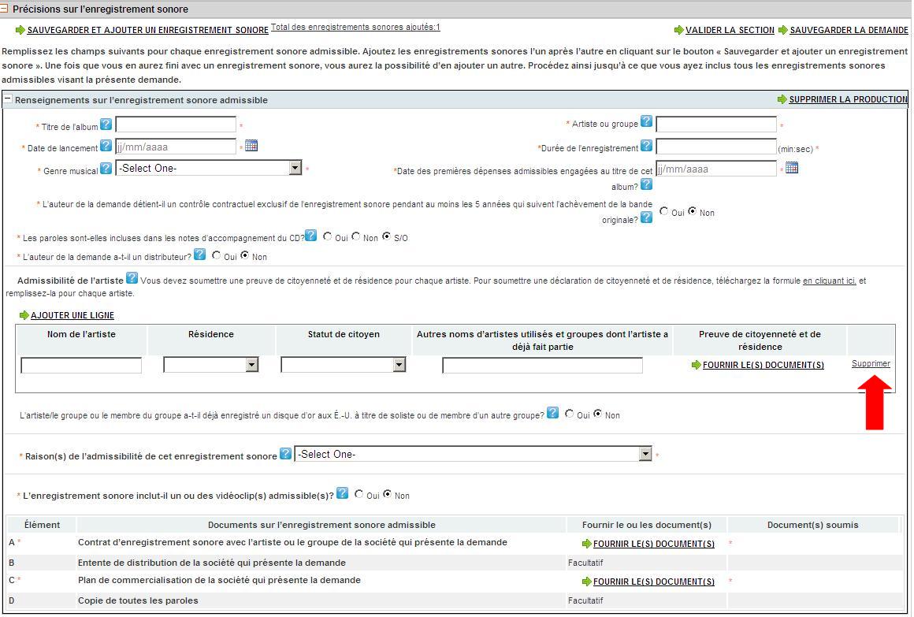This screenshot has width=914, height=617.
Task: Open help for date des premières dépenses
Action: pos(646,184)
